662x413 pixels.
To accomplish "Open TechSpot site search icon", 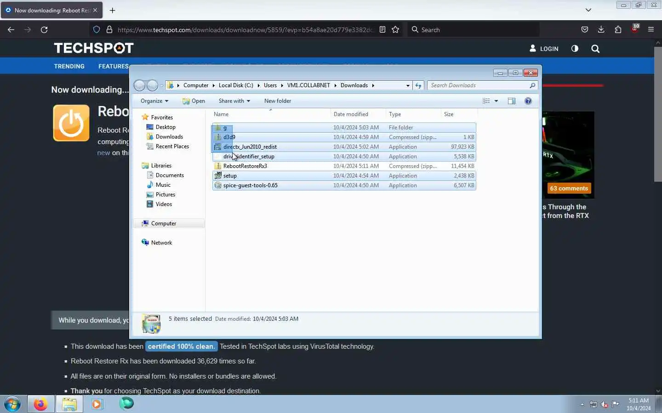I will coord(595,49).
